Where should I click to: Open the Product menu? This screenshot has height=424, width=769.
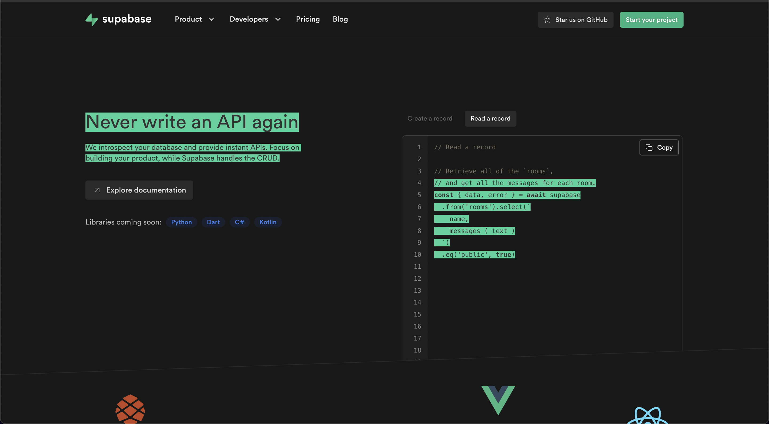[188, 19]
